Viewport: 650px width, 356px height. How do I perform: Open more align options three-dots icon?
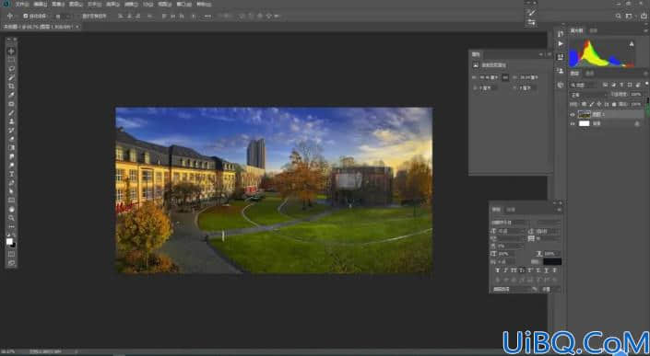point(207,16)
